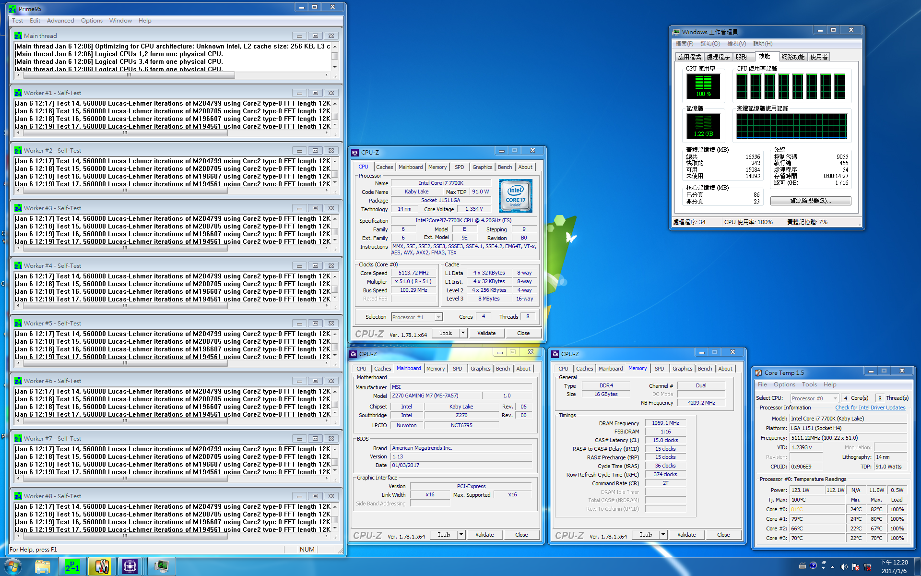
Task: Switch to Task Manager from the taskbar
Action: click(161, 567)
